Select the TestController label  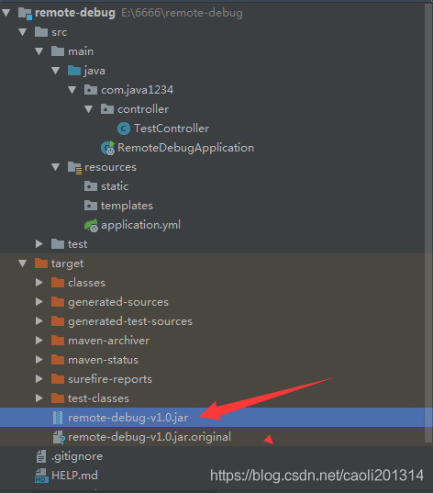(x=172, y=129)
